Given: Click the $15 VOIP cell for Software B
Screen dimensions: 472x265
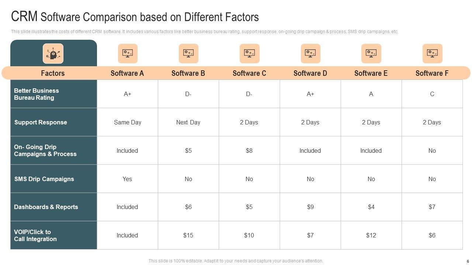Looking at the screenshot, I should 188,235.
